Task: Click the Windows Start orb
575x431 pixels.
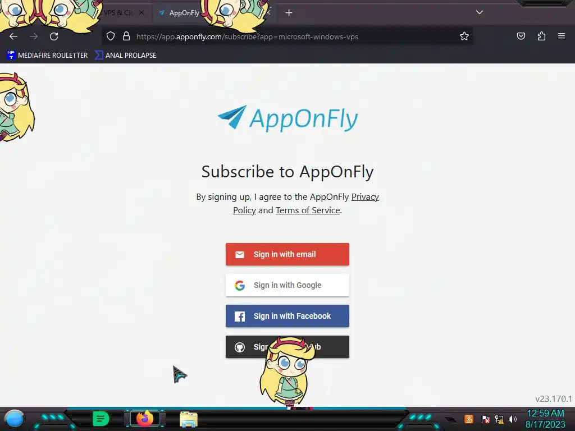Action: tap(15, 419)
